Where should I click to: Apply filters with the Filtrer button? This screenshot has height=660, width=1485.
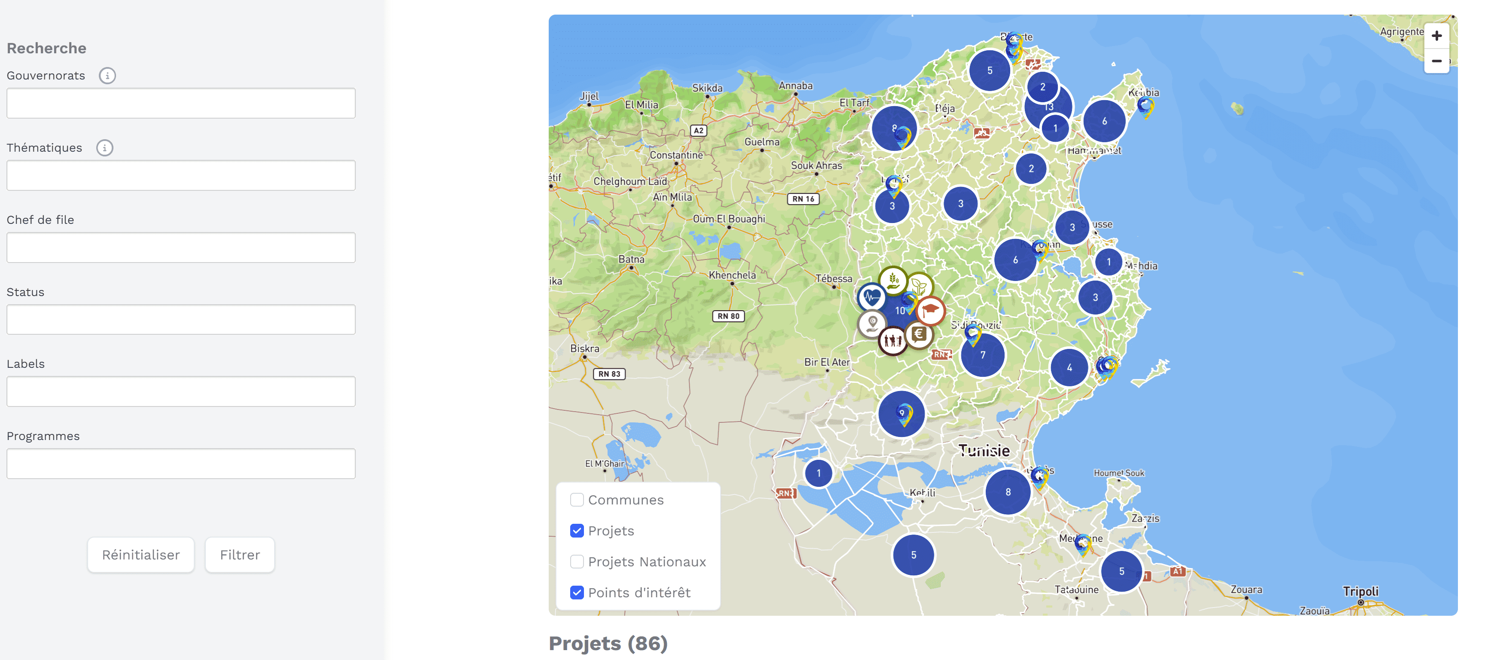click(239, 555)
